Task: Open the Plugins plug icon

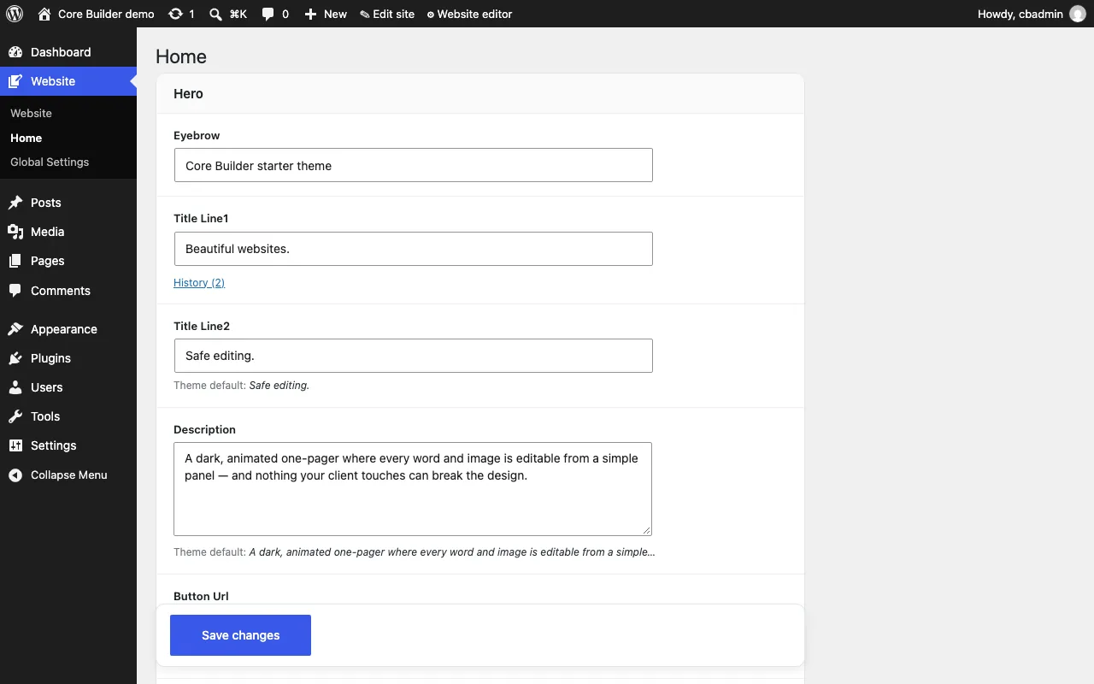Action: point(15,358)
